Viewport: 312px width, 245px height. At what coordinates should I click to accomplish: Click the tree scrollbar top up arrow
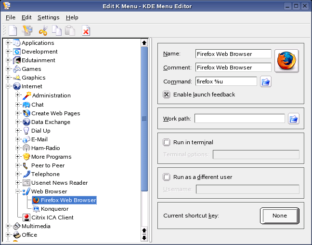point(144,42)
